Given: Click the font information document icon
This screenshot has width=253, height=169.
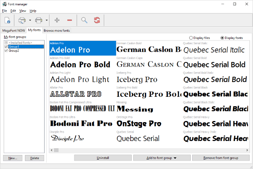Looking at the screenshot, I should (x=7, y=20).
